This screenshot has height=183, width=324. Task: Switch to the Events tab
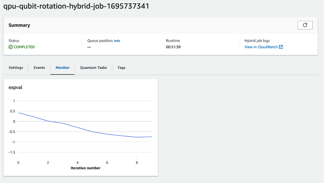(39, 67)
